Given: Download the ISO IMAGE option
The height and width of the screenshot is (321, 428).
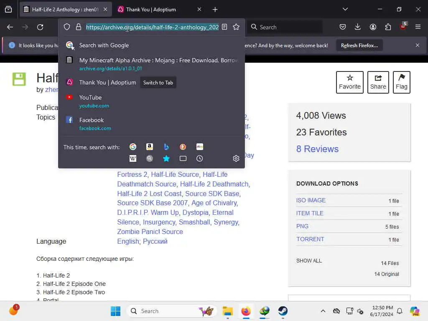Looking at the screenshot, I should tap(311, 200).
